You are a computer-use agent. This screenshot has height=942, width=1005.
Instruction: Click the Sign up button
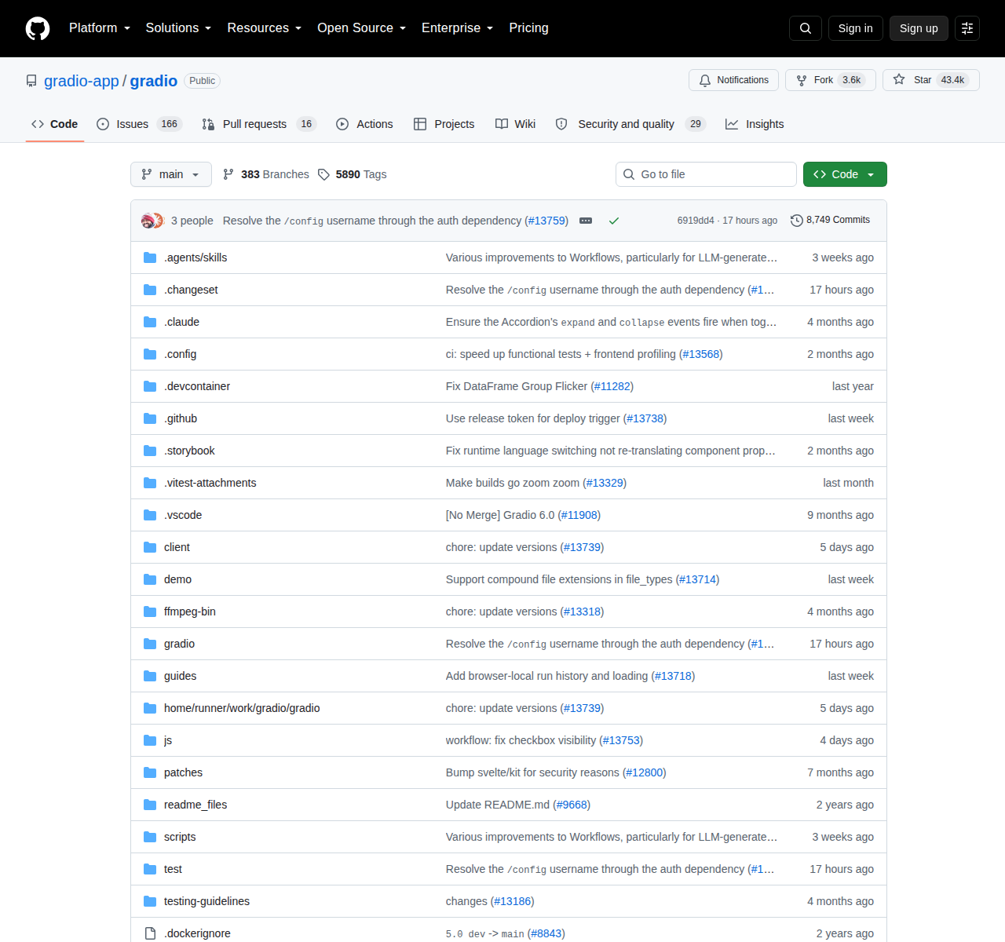click(x=919, y=28)
